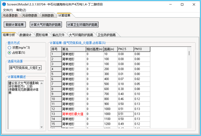The image size is (201, 136).
Task: Click PM2.5 value 0.51 in row 12
Action: [126, 109]
